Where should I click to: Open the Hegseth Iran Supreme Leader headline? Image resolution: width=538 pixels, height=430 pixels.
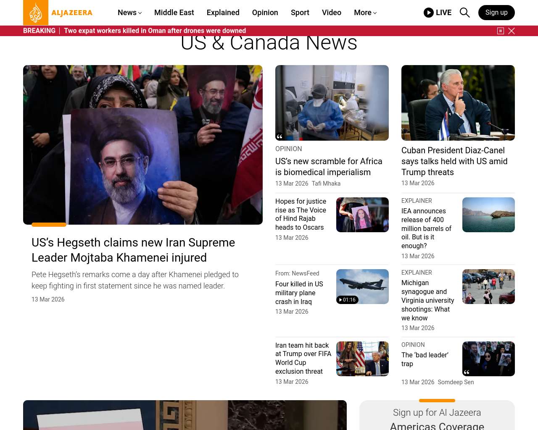click(133, 250)
